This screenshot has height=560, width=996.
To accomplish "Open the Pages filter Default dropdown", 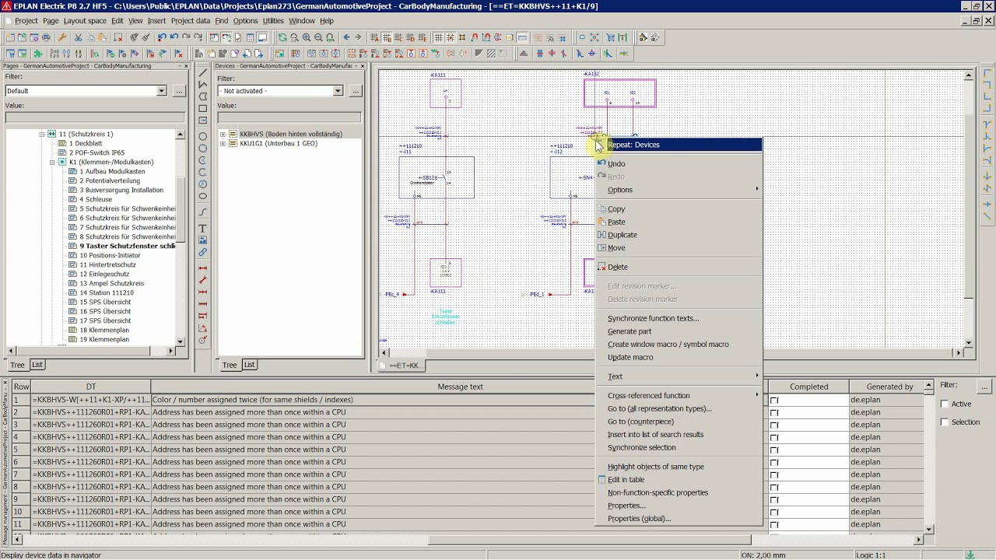I will 161,91.
